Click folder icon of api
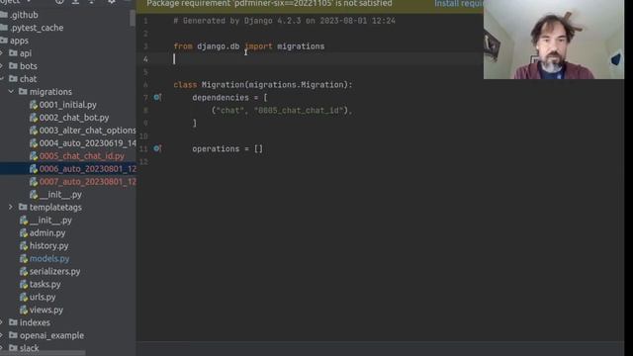Screen dimensions: 633x356 13,52
